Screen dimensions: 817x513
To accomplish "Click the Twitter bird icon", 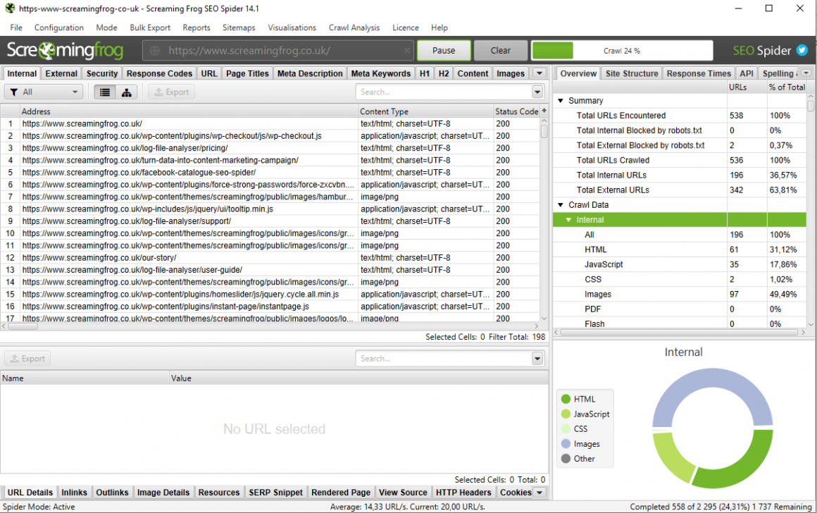I will (x=802, y=51).
